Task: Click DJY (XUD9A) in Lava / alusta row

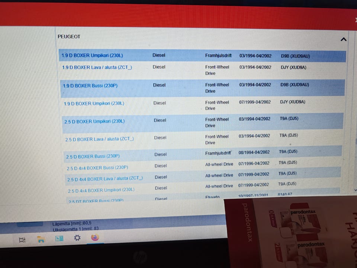Action: pyautogui.click(x=293, y=67)
